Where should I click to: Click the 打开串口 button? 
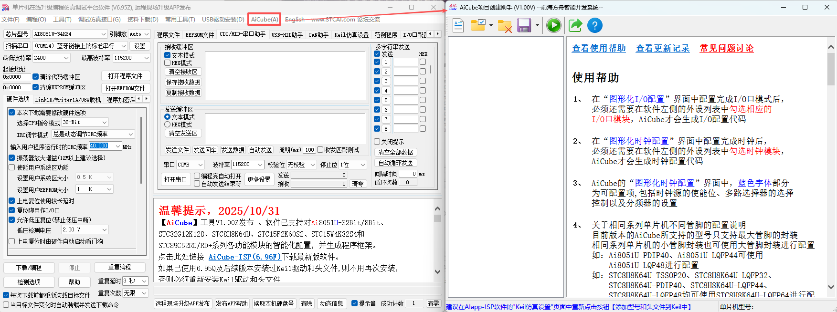click(175, 179)
